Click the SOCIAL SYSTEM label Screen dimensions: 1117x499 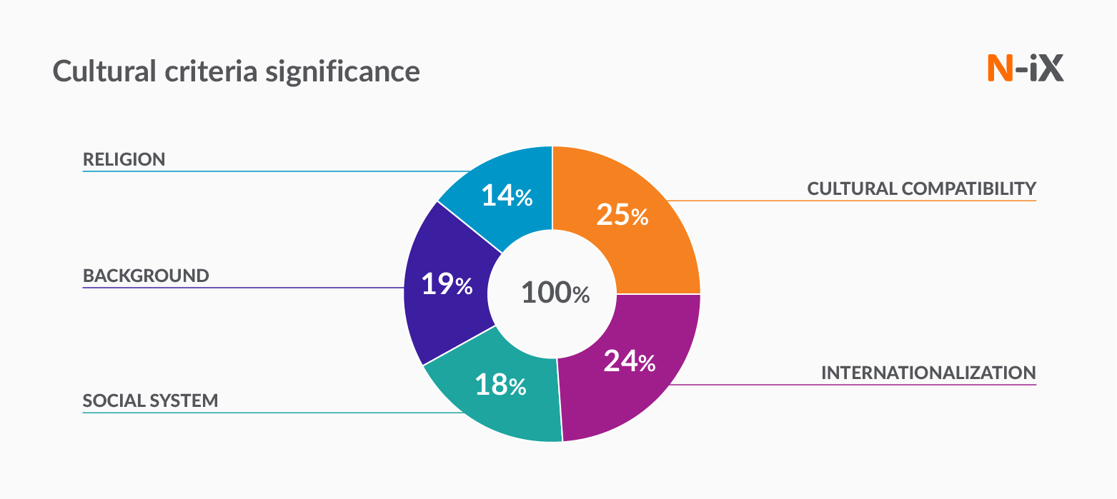[150, 400]
